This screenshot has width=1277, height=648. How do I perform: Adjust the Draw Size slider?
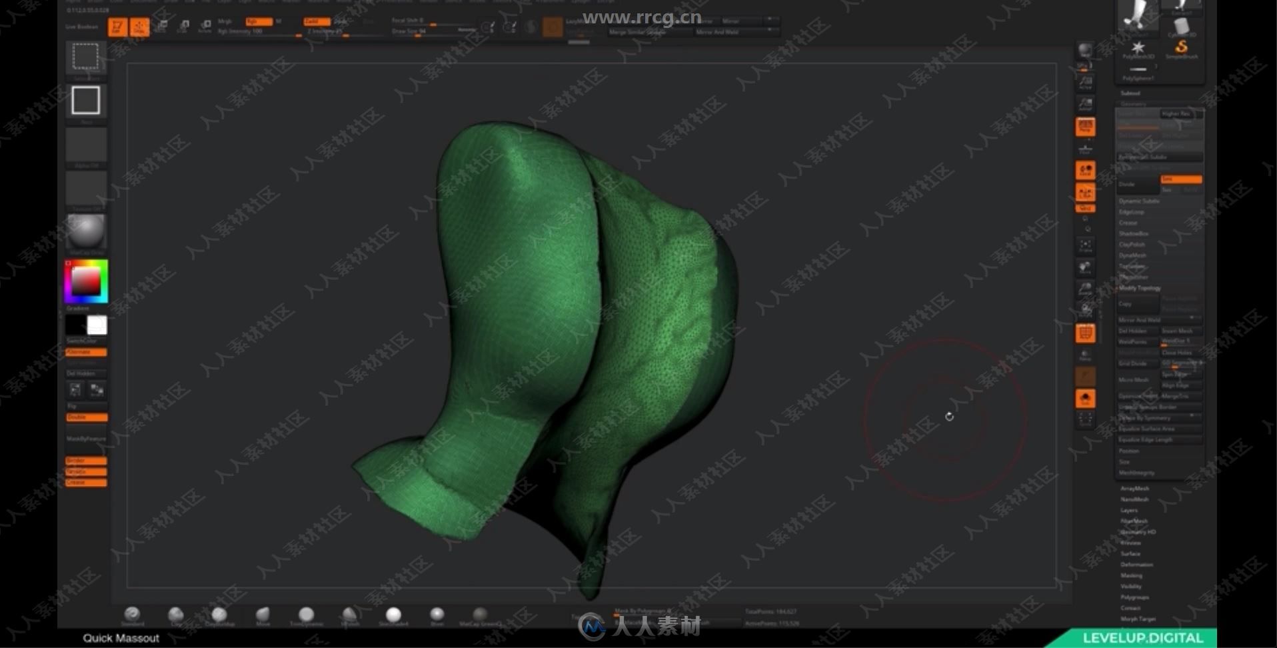pyautogui.click(x=434, y=31)
